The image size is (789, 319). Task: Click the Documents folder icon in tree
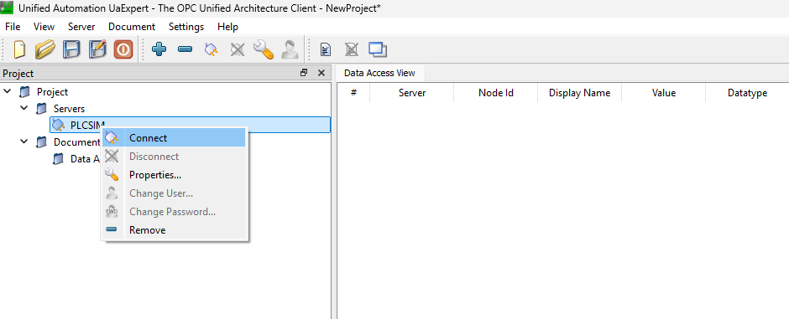42,142
